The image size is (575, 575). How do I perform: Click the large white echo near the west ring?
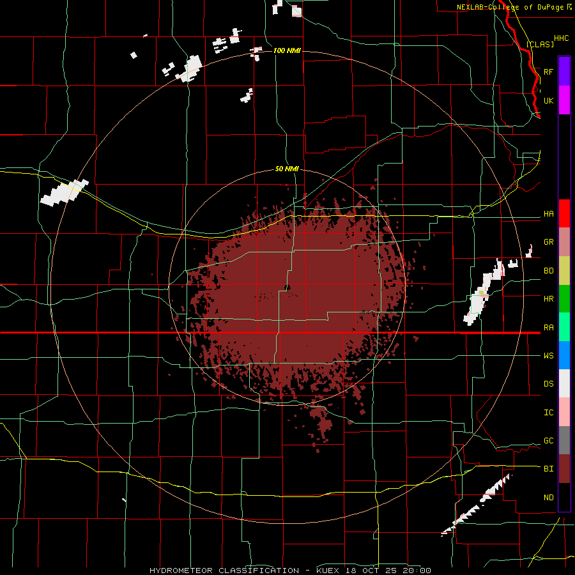[x=64, y=192]
